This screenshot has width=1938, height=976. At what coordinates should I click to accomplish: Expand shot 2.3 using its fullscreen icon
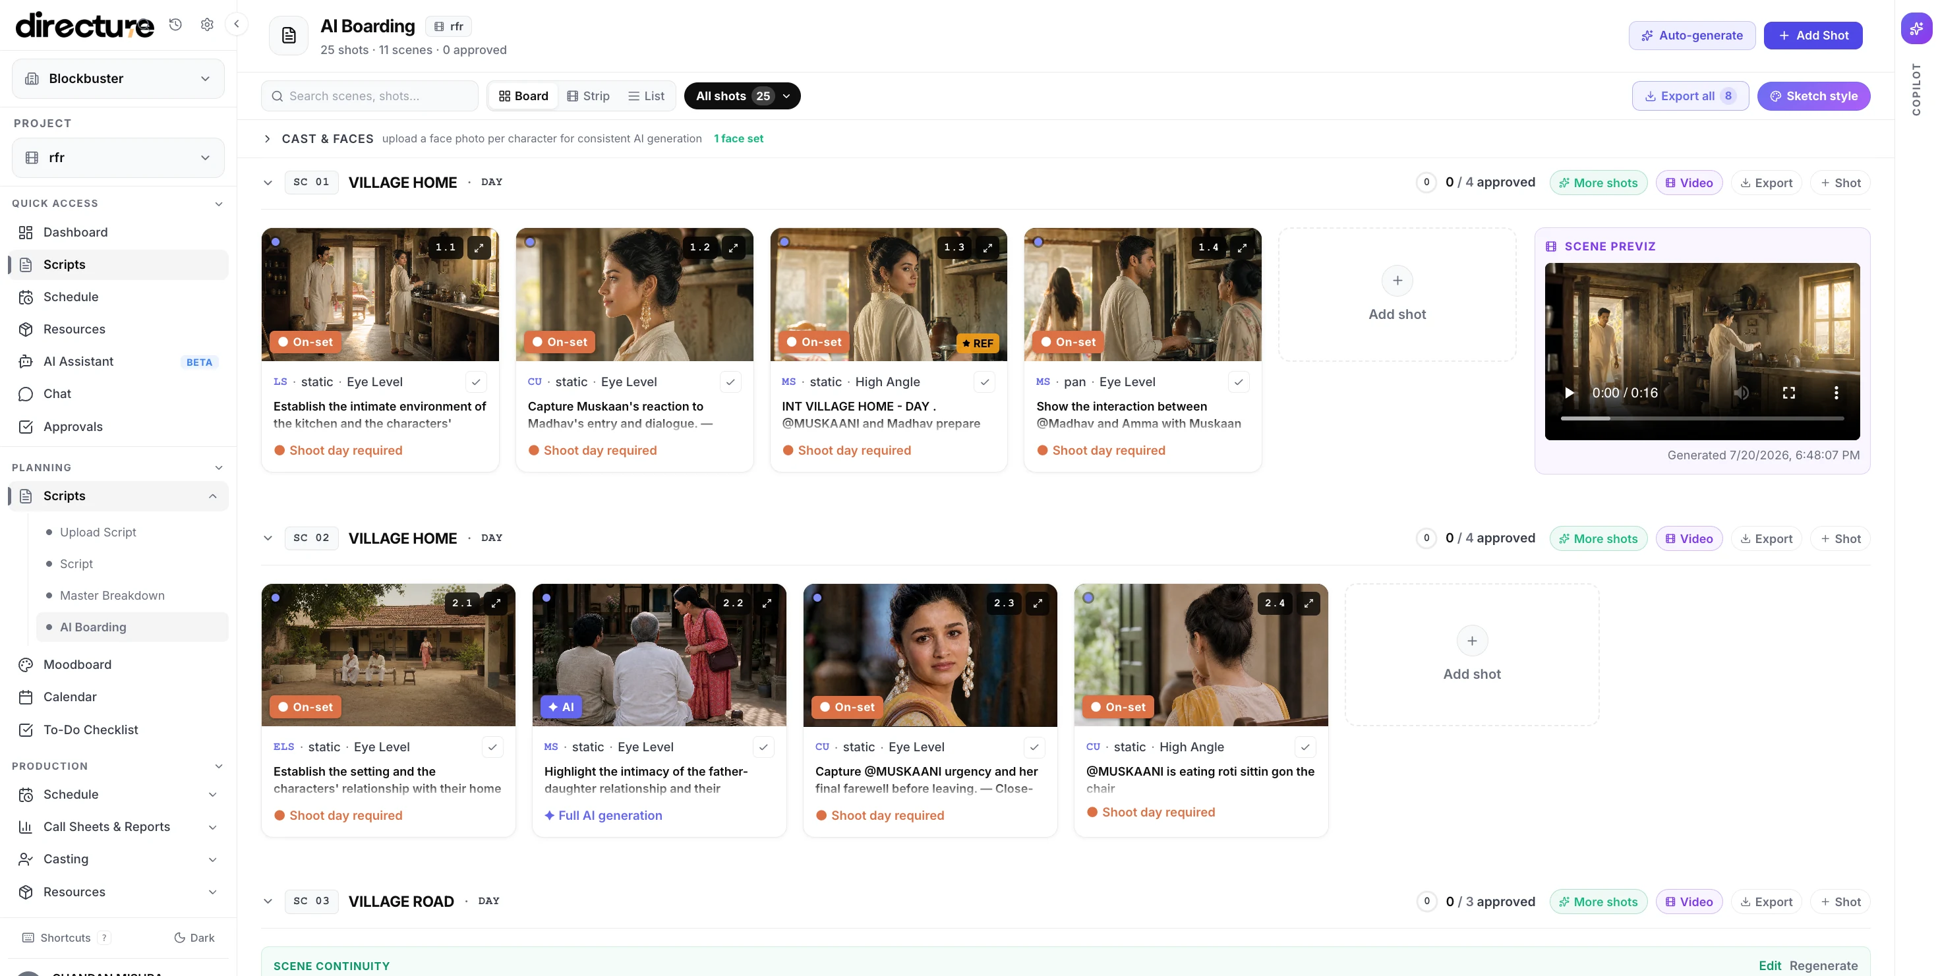click(1038, 603)
